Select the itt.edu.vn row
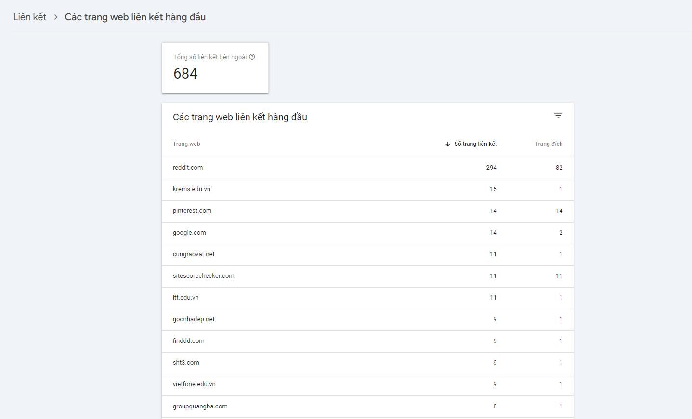692x419 pixels. [x=367, y=298]
